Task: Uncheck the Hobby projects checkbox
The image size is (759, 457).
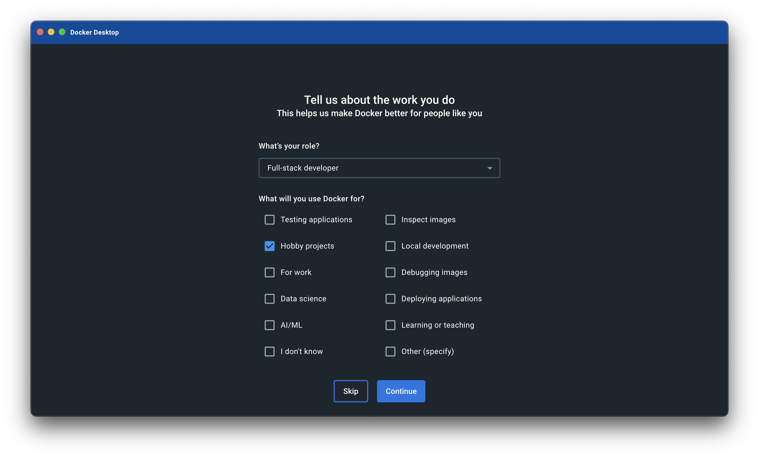Action: pyautogui.click(x=269, y=246)
